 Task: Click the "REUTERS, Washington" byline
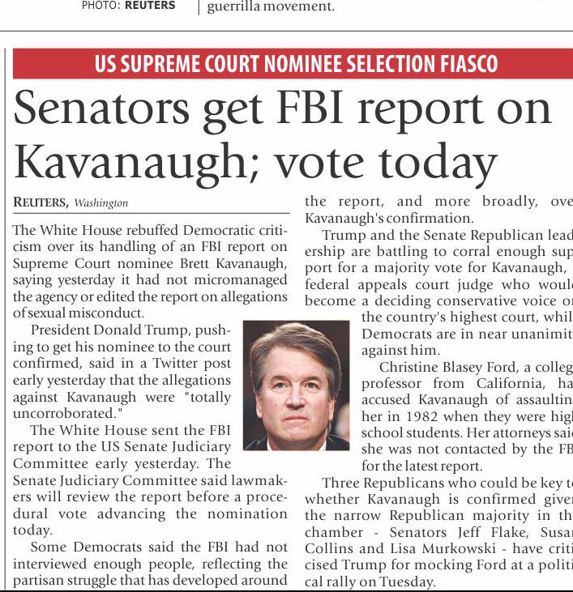[71, 202]
